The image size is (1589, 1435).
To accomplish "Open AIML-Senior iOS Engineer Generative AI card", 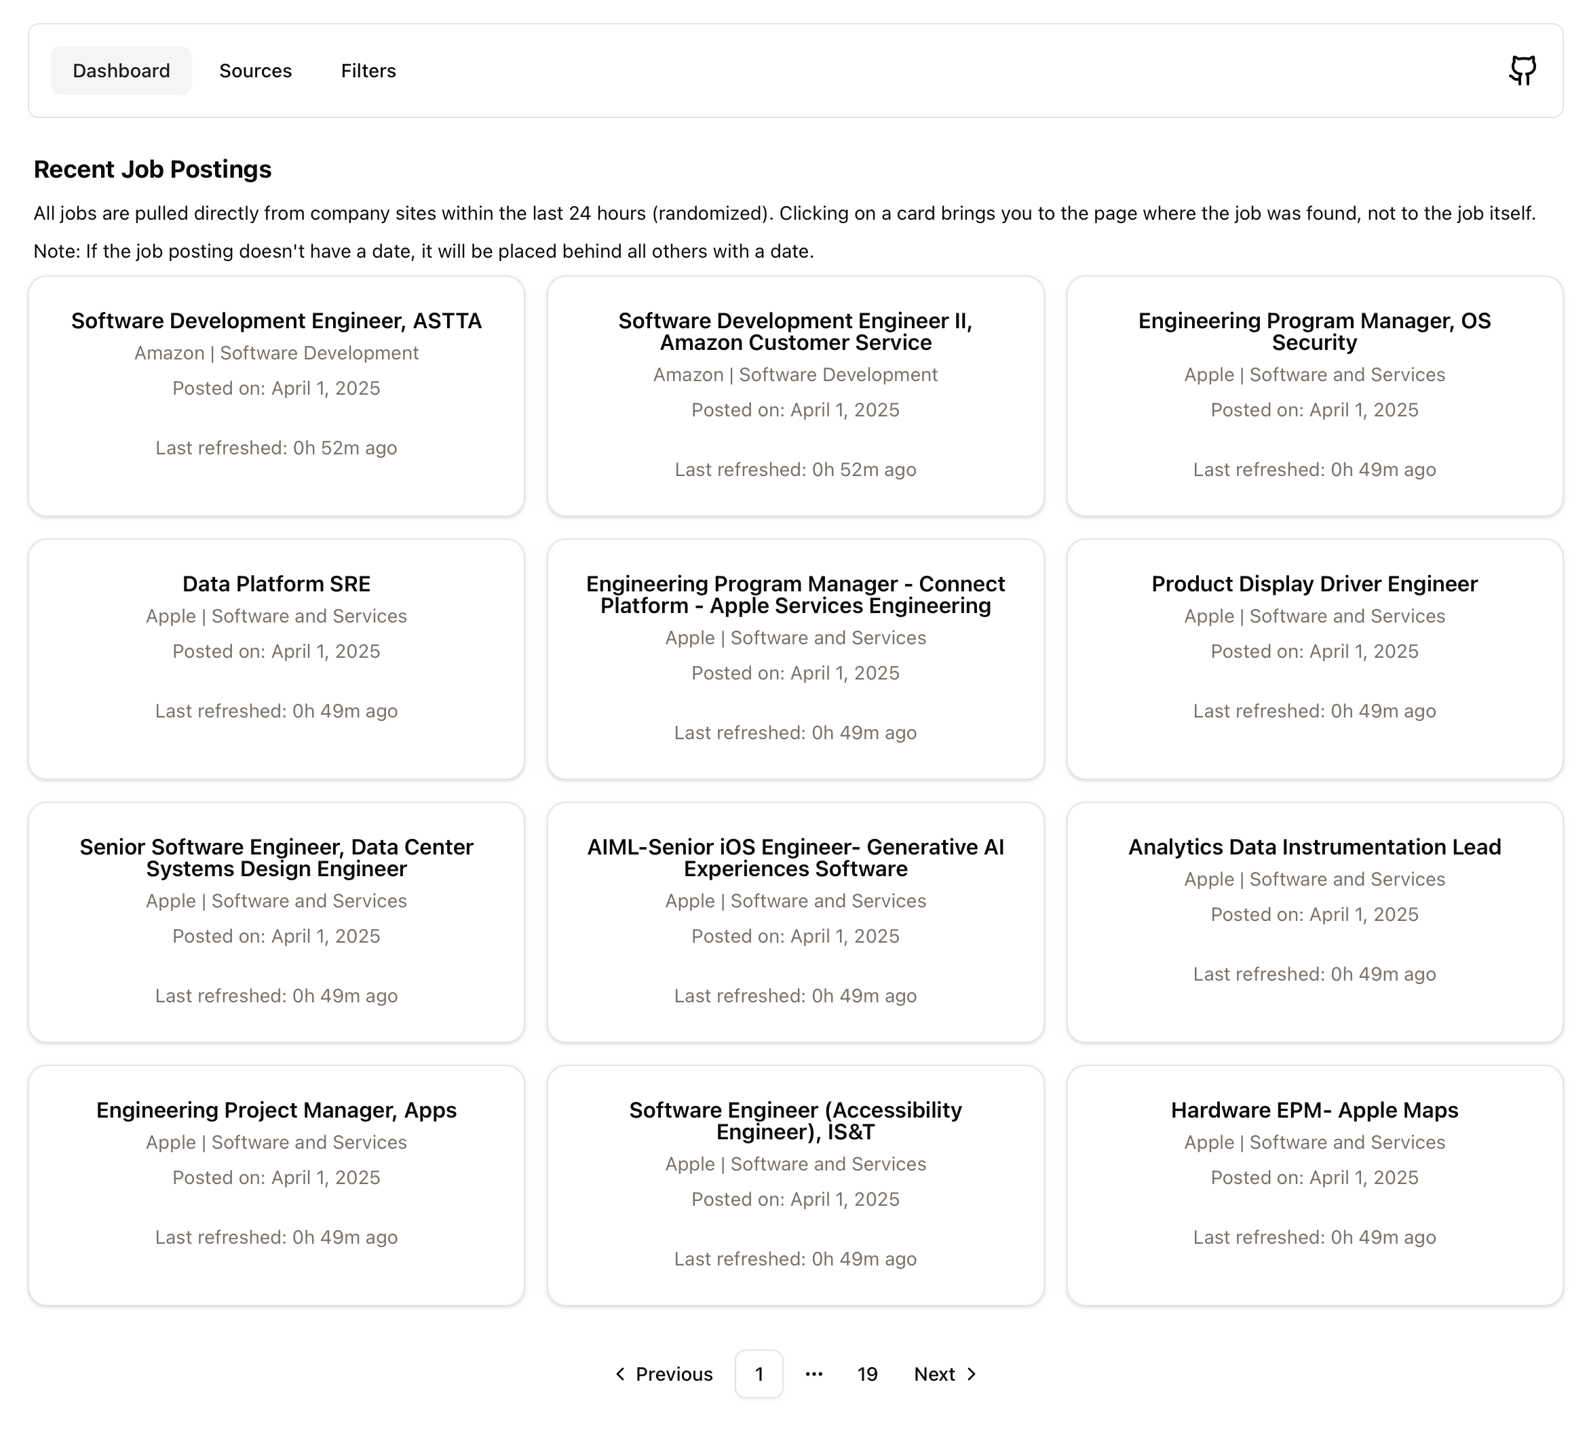I will point(795,923).
